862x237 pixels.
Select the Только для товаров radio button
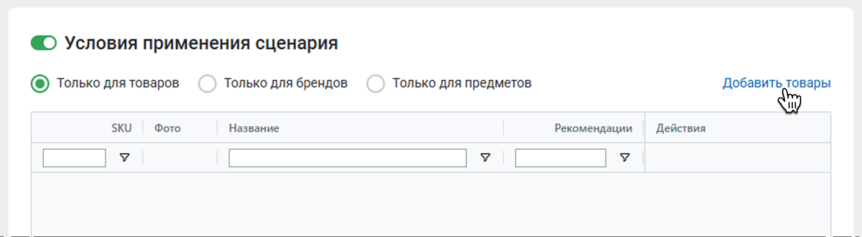[40, 84]
